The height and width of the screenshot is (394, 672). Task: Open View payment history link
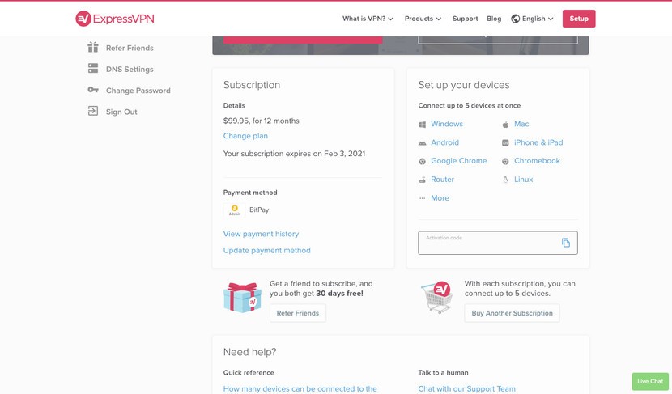[261, 234]
